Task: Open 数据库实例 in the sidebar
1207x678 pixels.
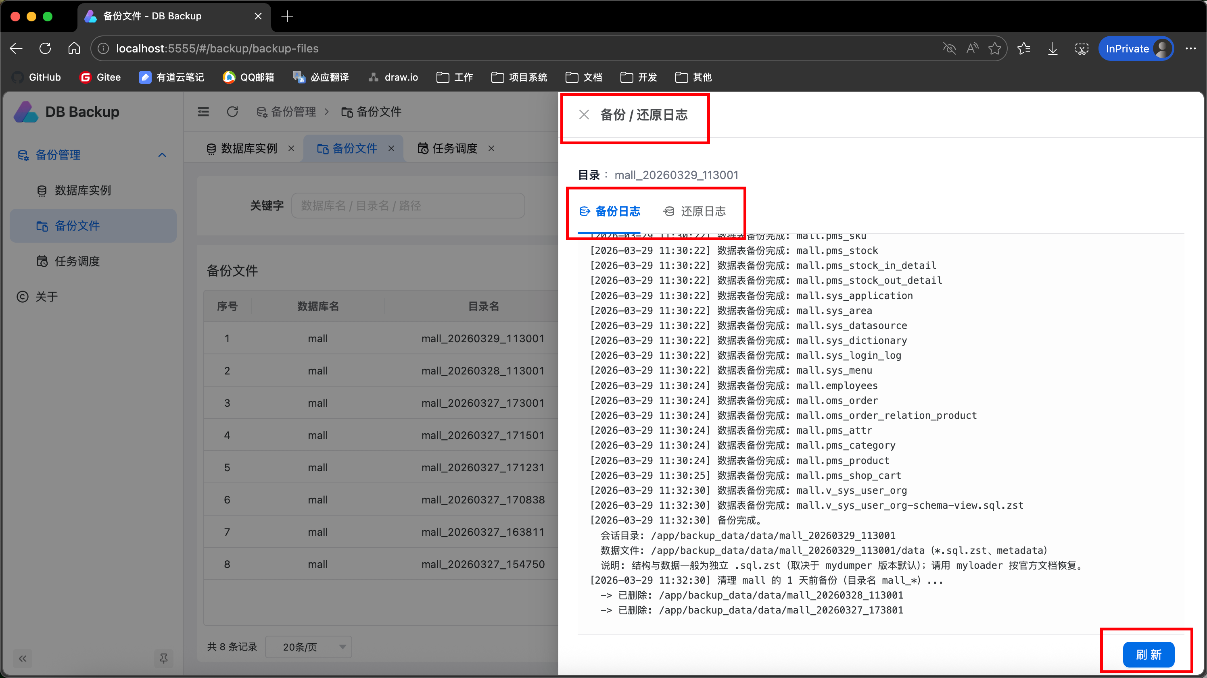Action: coord(83,191)
